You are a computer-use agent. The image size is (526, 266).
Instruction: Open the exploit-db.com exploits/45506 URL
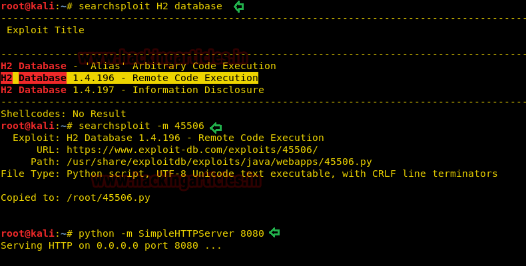coord(192,150)
